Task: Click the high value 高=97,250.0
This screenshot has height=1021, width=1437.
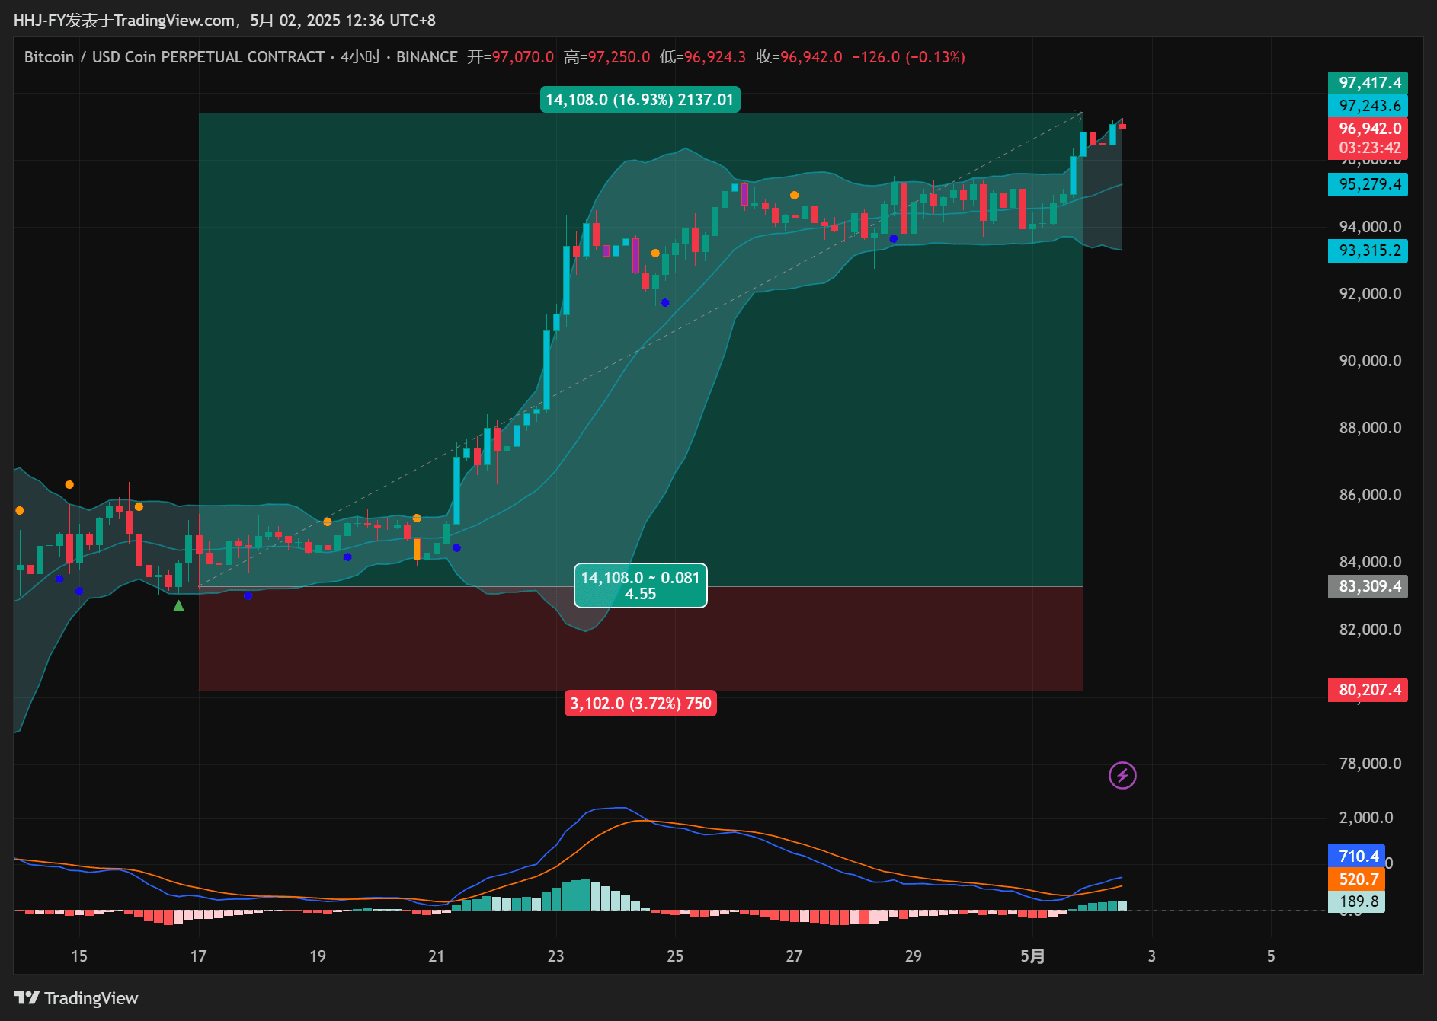Action: point(607,57)
